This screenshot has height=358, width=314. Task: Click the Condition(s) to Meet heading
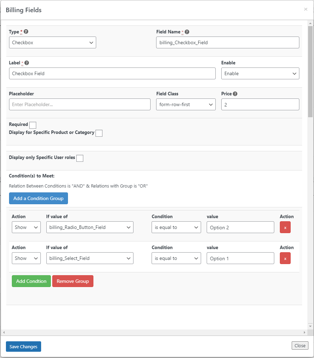(32, 176)
